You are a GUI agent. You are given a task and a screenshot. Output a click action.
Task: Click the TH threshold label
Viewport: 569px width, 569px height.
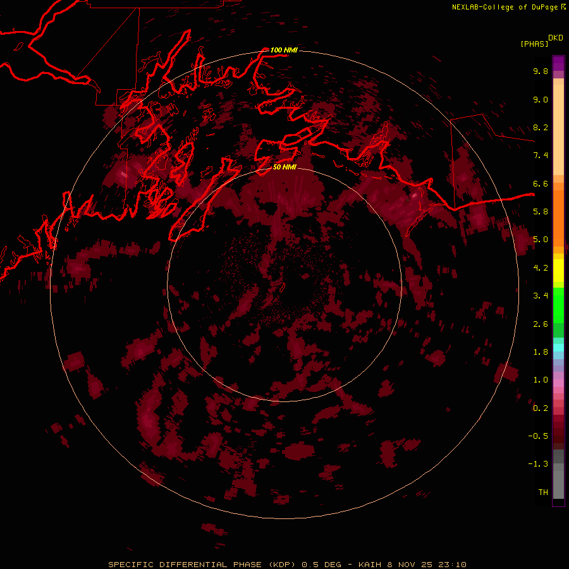click(543, 493)
